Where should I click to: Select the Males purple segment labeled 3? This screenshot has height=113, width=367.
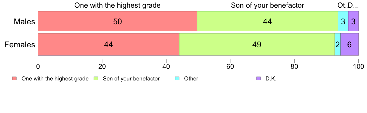tap(353, 21)
